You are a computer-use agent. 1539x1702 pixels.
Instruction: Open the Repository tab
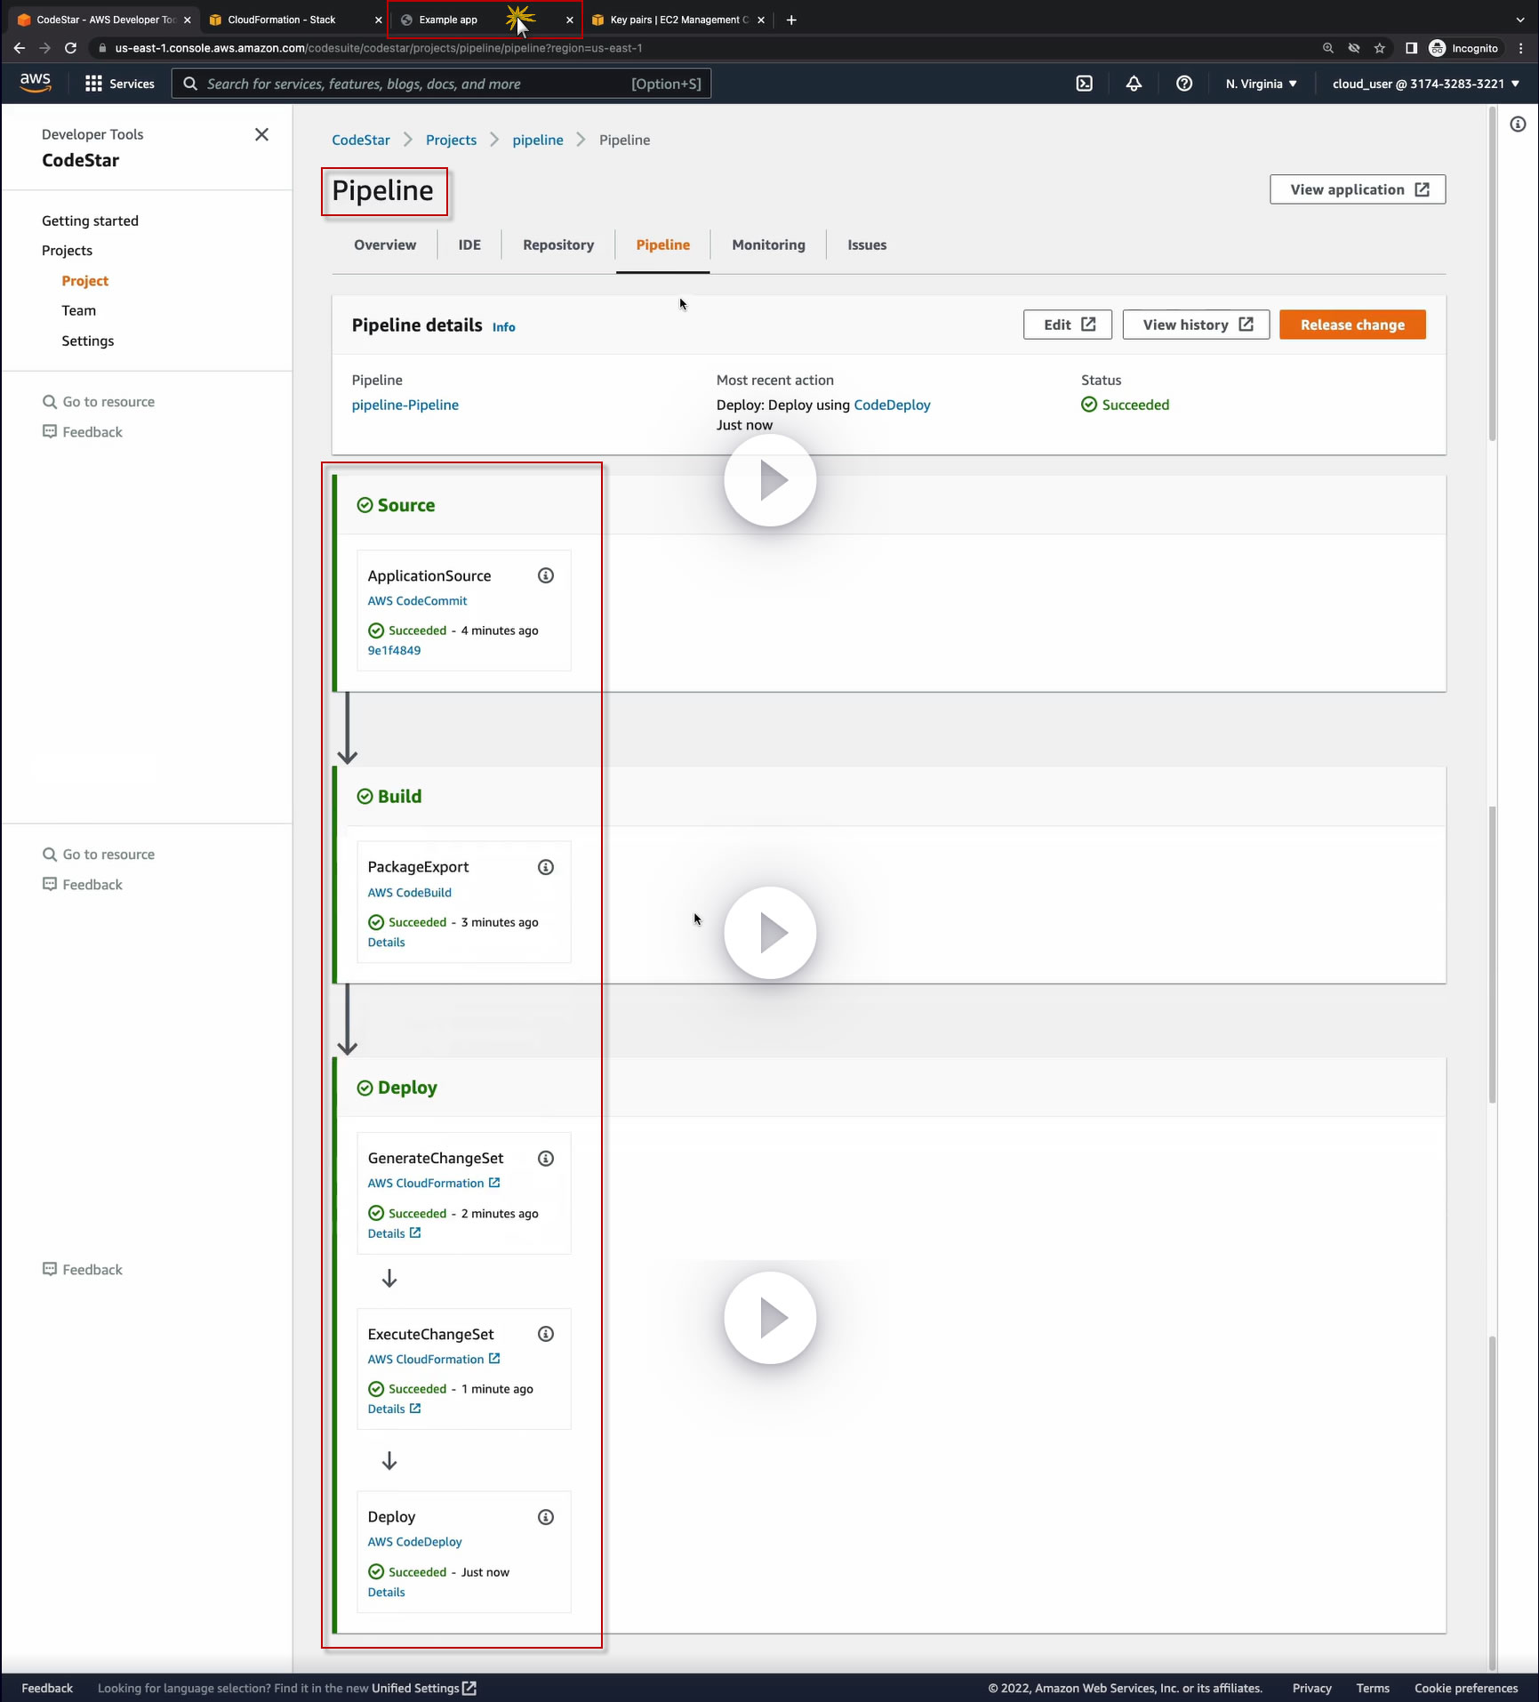click(x=558, y=245)
